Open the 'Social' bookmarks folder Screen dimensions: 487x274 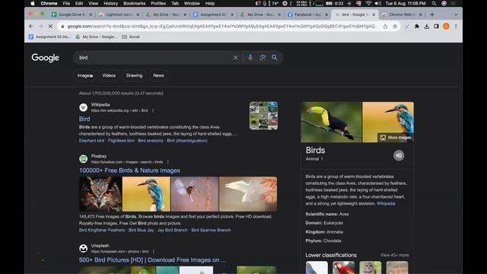coord(131,37)
